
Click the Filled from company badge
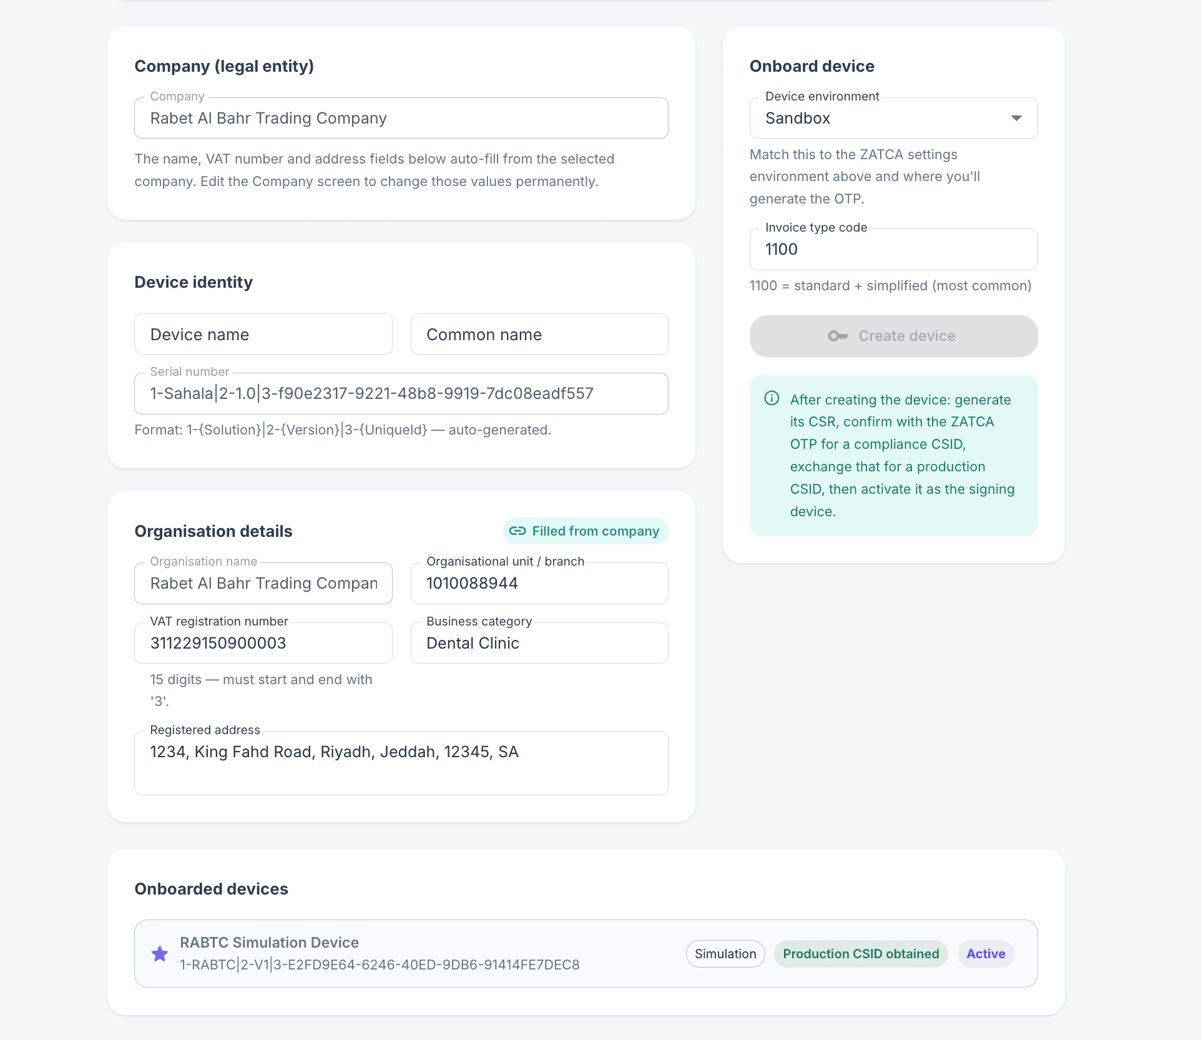[585, 531]
